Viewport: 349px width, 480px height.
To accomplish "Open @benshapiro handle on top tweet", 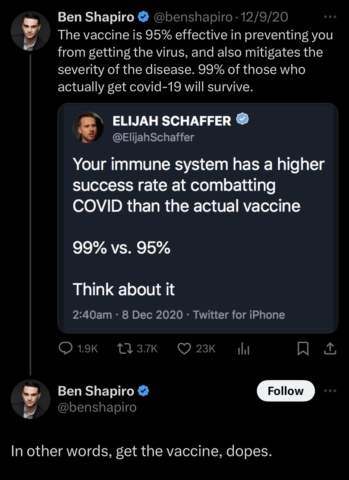I will coord(193,17).
